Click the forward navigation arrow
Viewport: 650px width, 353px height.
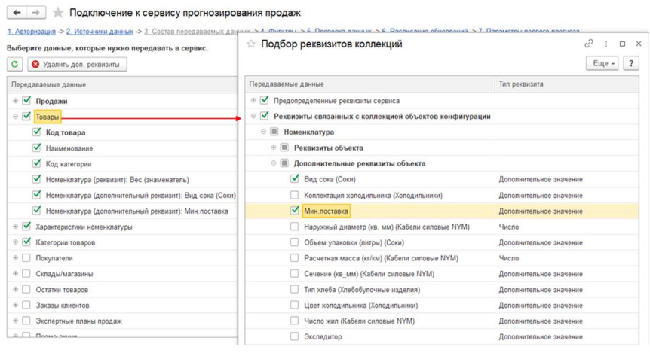coord(35,13)
